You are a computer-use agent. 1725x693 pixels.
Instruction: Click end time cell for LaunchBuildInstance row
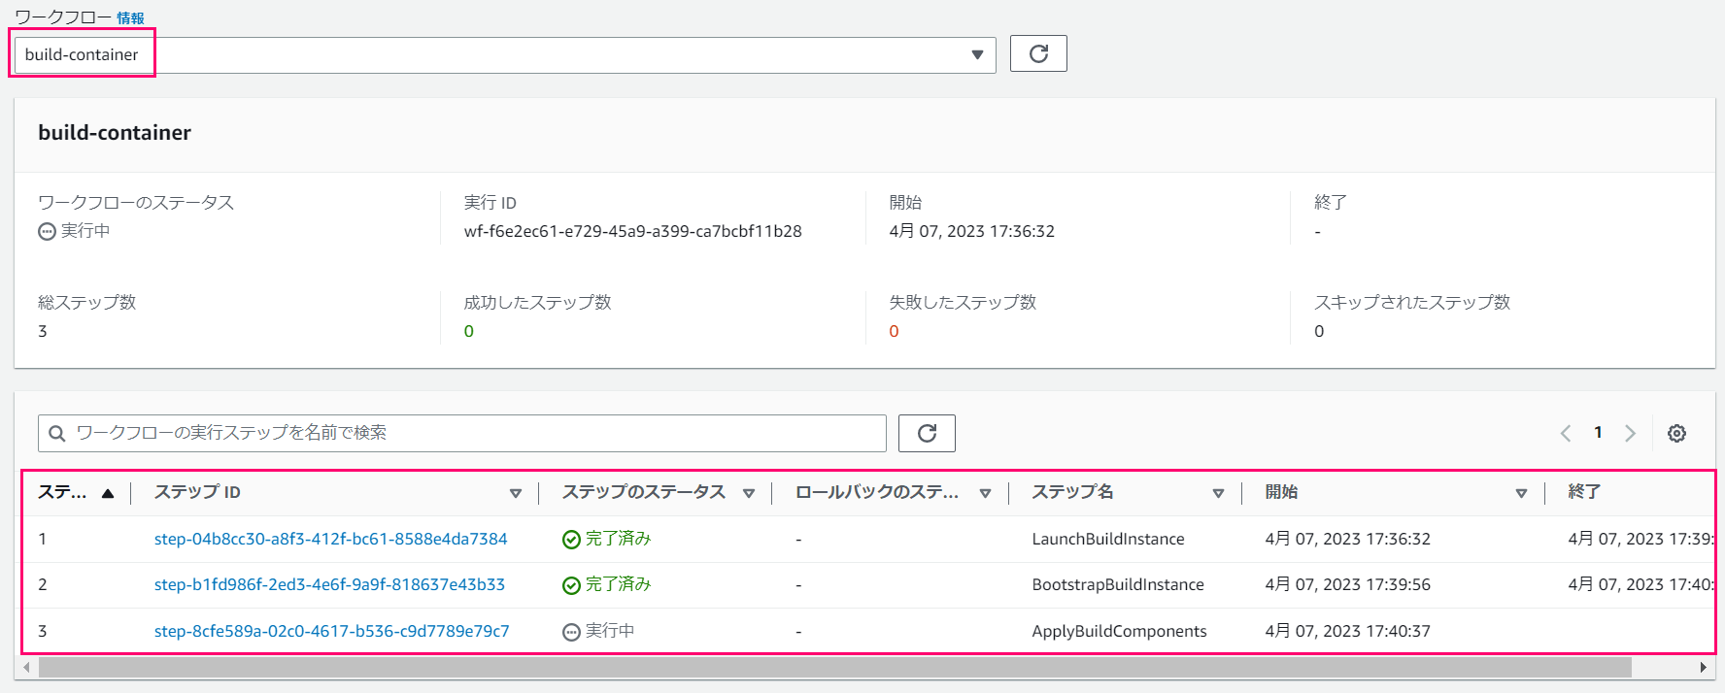(1640, 539)
